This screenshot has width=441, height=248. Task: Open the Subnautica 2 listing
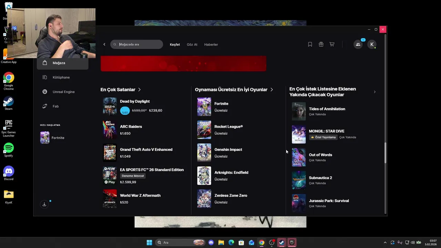[333, 180]
